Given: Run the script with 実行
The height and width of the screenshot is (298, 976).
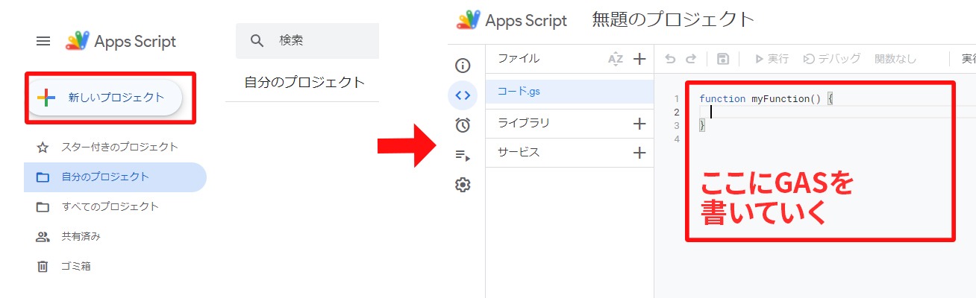Looking at the screenshot, I should (772, 59).
